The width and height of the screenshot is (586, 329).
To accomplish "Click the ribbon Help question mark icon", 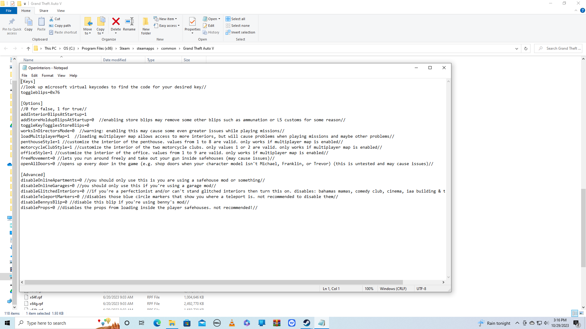I will [582, 10].
